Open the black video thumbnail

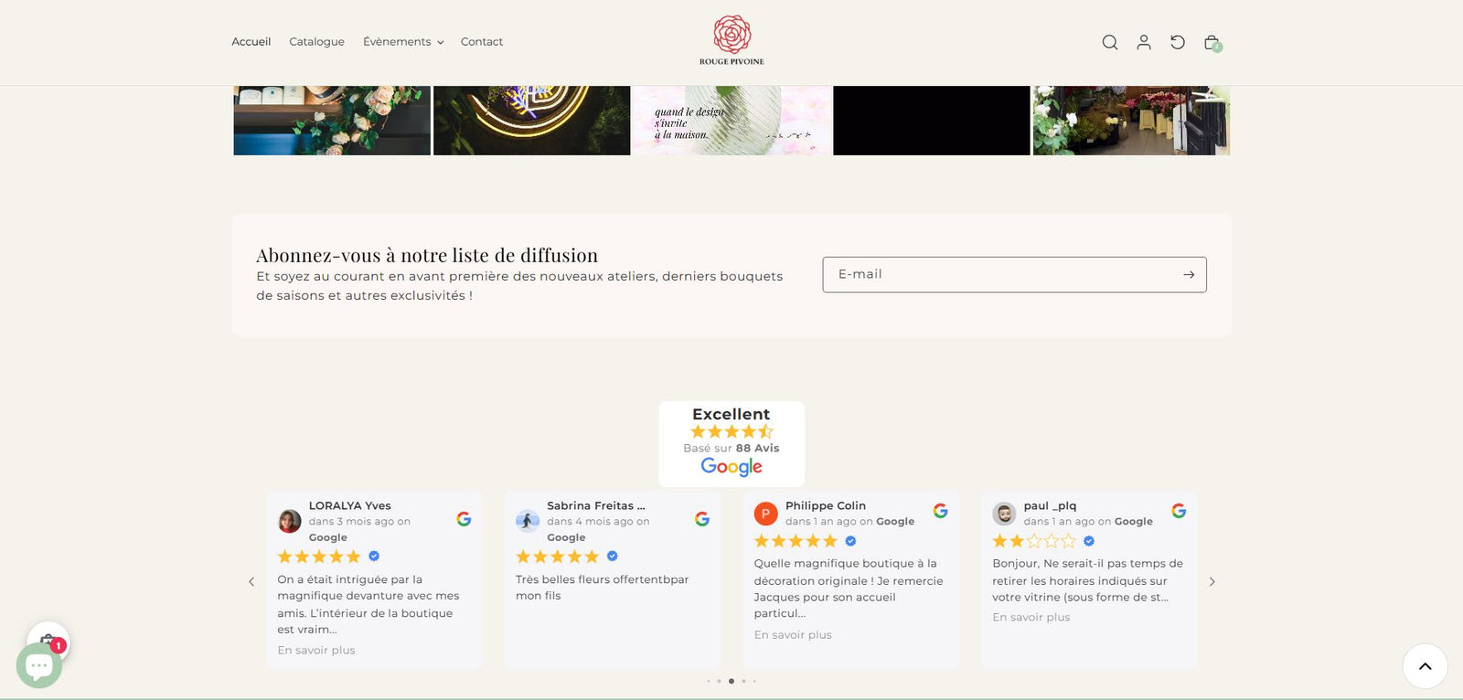[932, 121]
